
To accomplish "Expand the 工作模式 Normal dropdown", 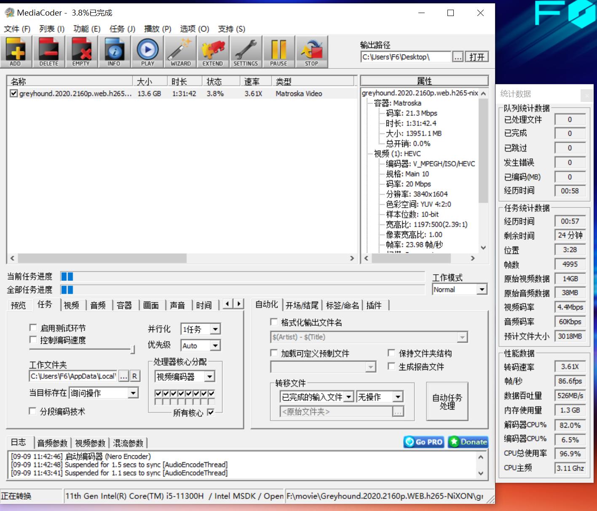I will coord(482,289).
